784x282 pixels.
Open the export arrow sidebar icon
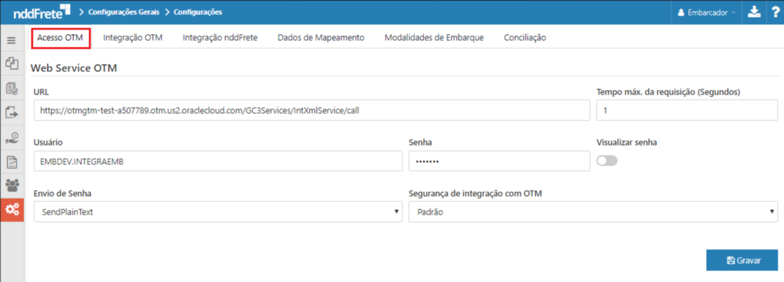(11, 113)
